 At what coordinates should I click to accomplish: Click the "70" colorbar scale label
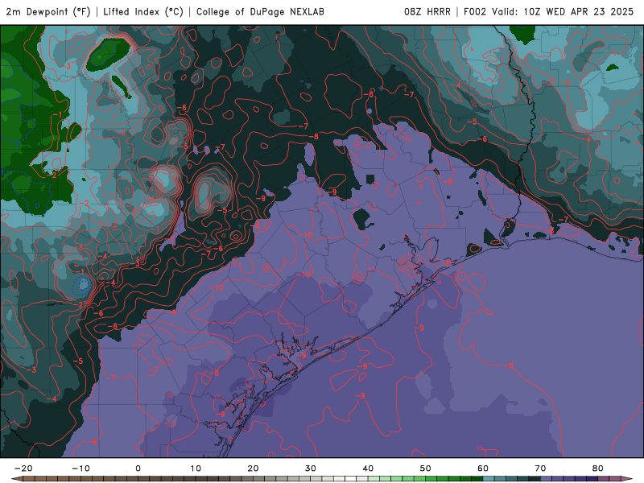coord(540,469)
